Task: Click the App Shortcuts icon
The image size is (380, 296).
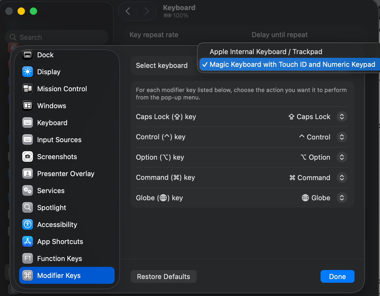Action: (x=28, y=242)
